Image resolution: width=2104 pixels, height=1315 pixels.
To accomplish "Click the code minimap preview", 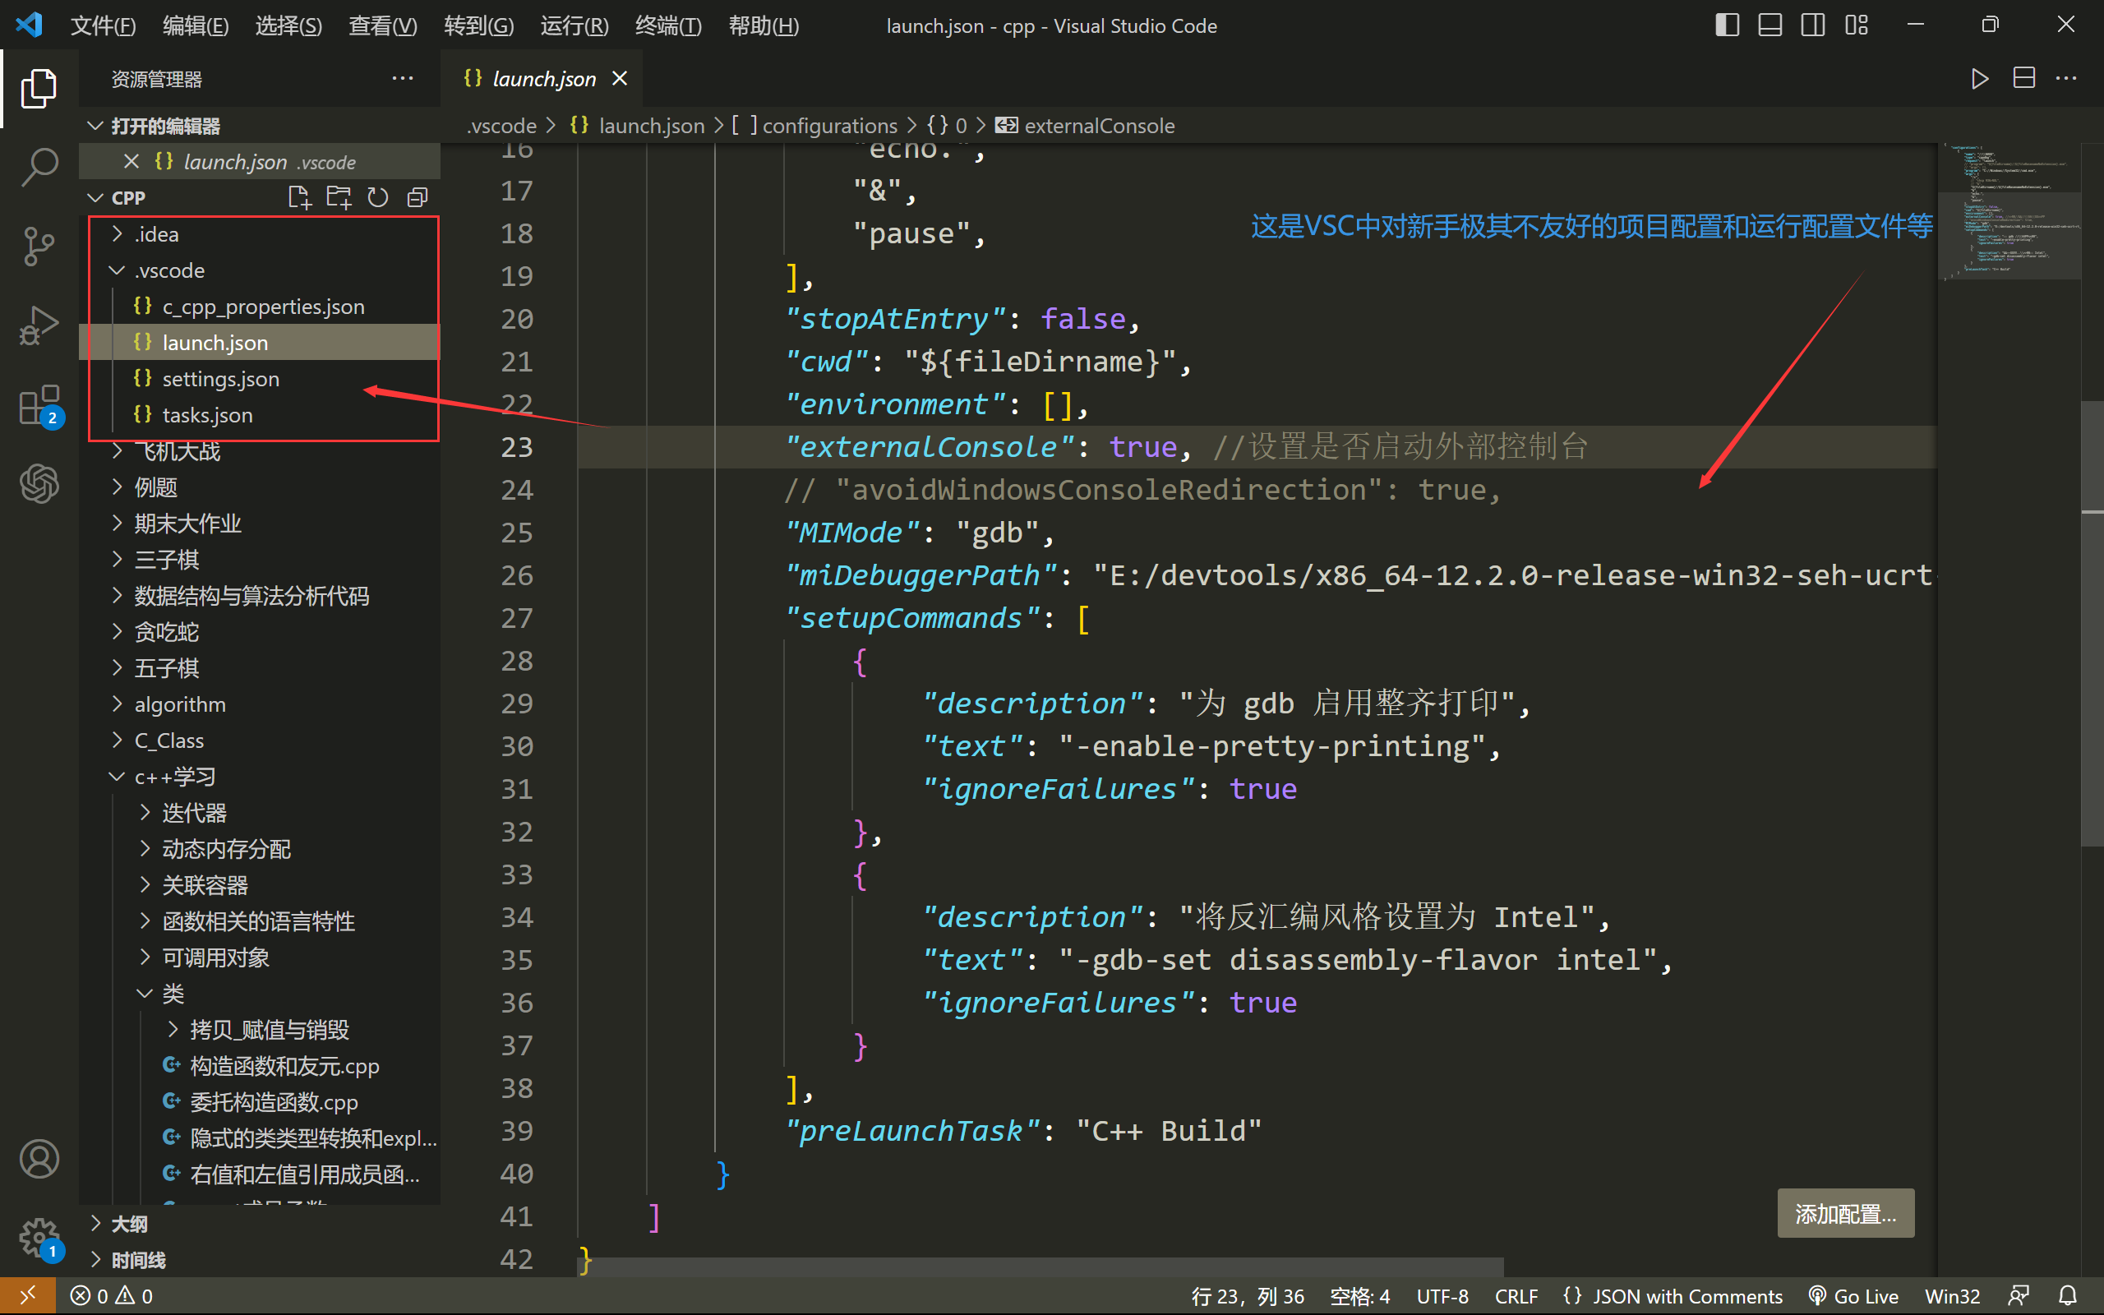I will click(x=2009, y=211).
